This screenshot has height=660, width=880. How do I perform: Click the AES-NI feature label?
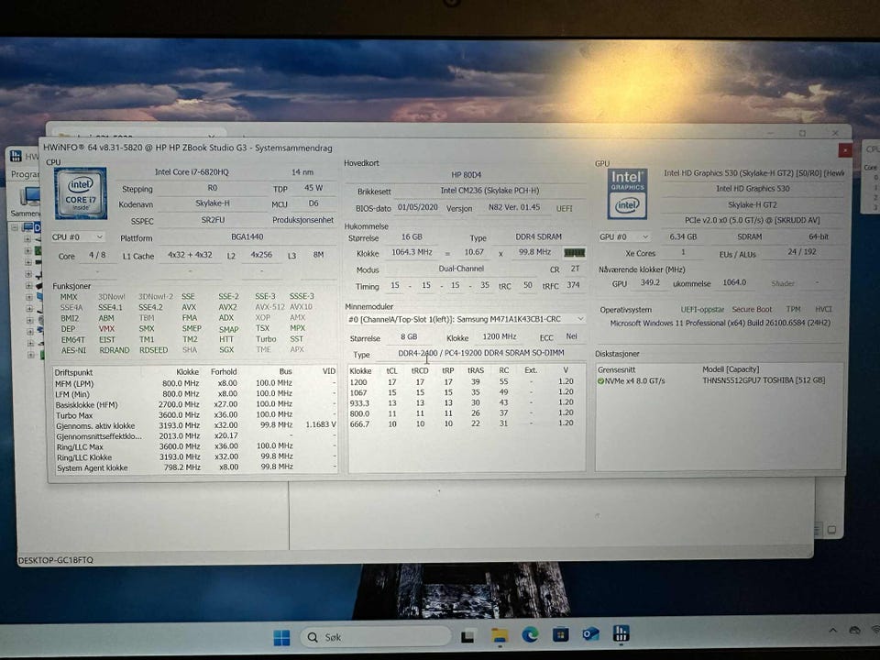[x=73, y=349]
